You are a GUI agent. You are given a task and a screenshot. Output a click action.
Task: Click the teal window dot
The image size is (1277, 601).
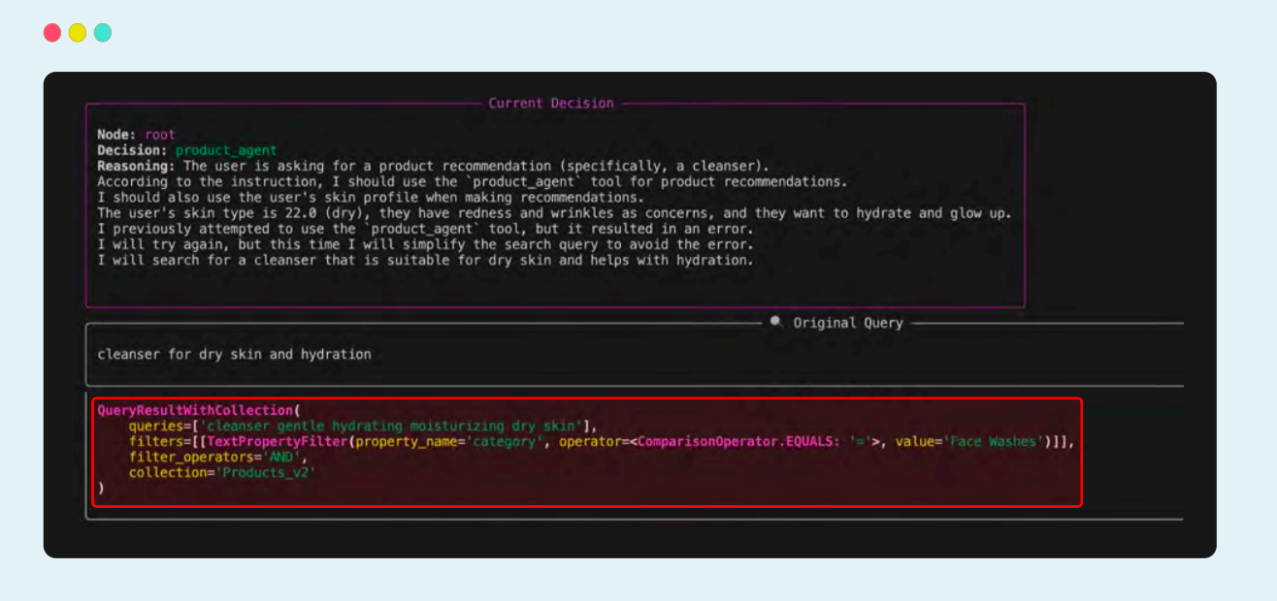tap(103, 33)
